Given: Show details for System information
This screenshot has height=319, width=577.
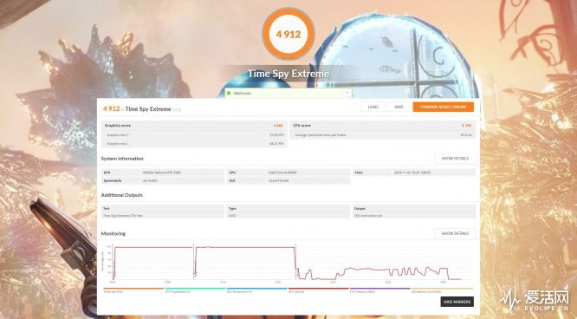Looking at the screenshot, I should [x=455, y=159].
